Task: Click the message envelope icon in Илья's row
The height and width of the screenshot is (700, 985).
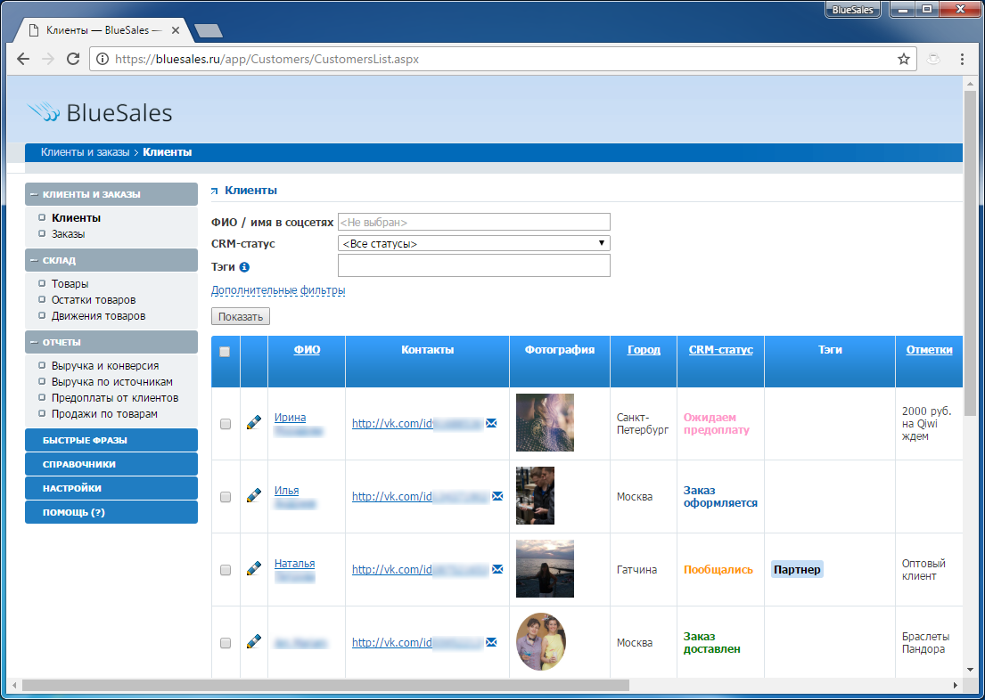Action: coord(497,496)
